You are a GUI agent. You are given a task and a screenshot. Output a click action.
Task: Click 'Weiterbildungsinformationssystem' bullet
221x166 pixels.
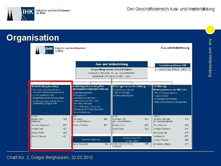pyautogui.click(x=48, y=98)
